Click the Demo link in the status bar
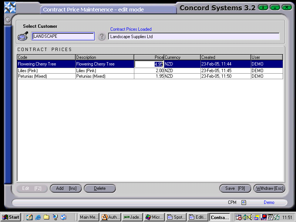Screen dimensions: 296x222 tap(269, 202)
